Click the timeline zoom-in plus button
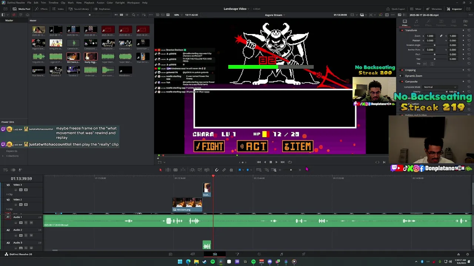The height and width of the screenshot is (266, 474). 300,170
